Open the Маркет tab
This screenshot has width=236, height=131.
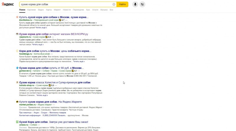[x=57, y=10]
